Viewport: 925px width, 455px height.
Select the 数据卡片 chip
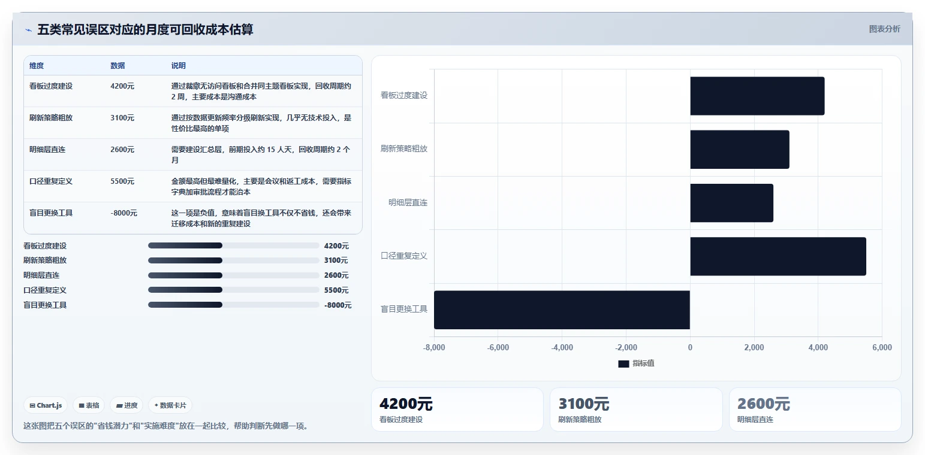click(x=170, y=405)
